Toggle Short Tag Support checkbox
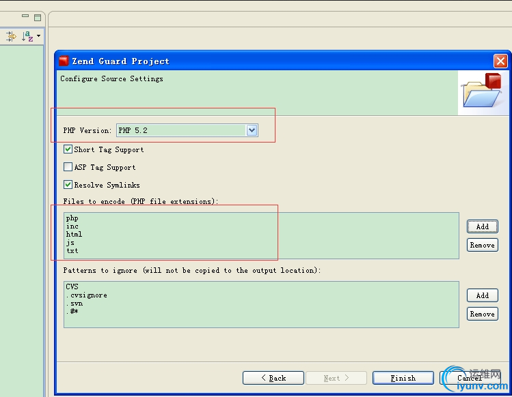512x397 pixels. tap(68, 149)
